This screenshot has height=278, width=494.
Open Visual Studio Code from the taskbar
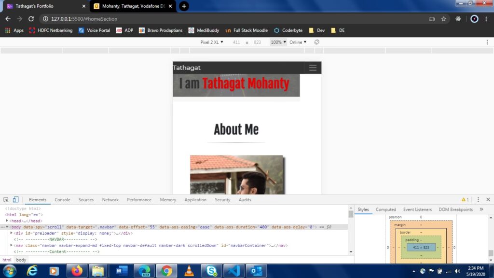point(233,271)
